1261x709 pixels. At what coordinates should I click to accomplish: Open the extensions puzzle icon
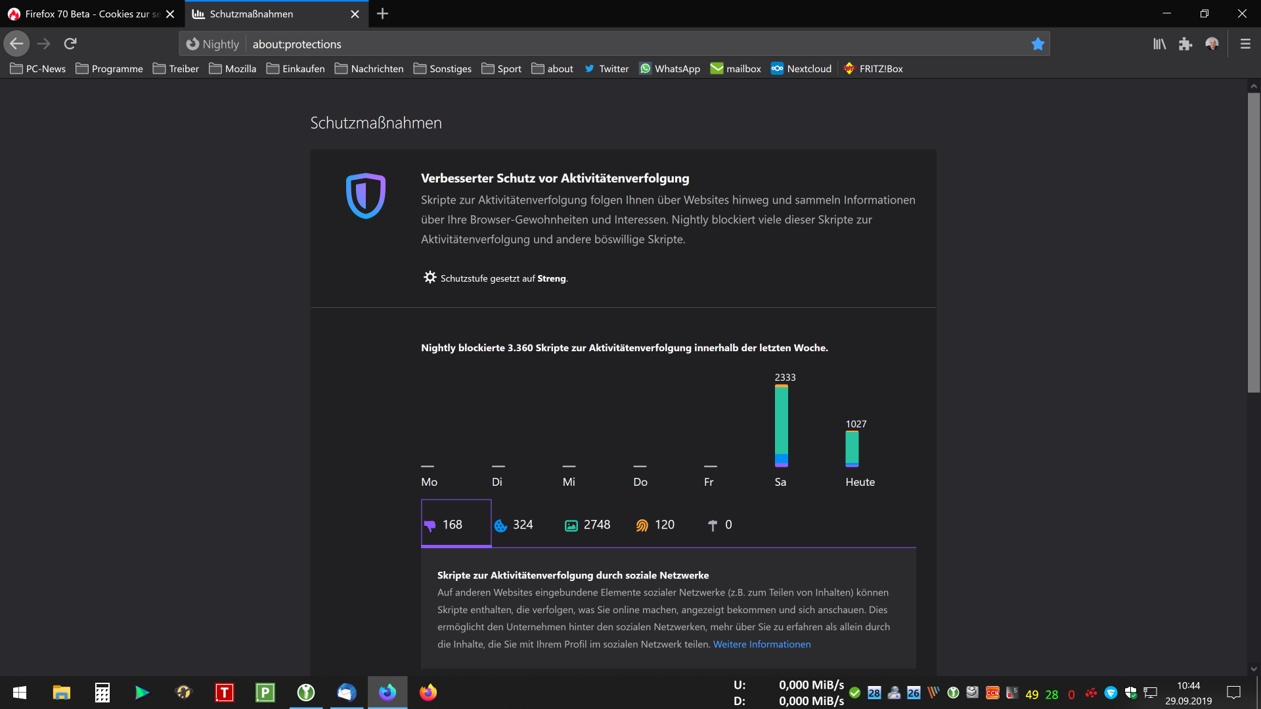coord(1185,44)
